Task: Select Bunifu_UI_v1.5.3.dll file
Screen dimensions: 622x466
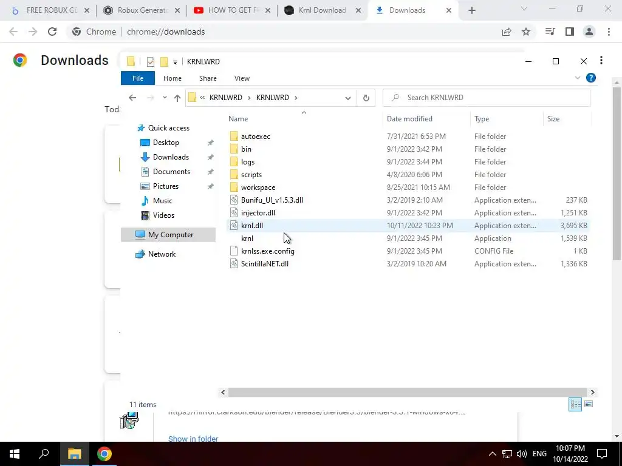Action: (272, 200)
